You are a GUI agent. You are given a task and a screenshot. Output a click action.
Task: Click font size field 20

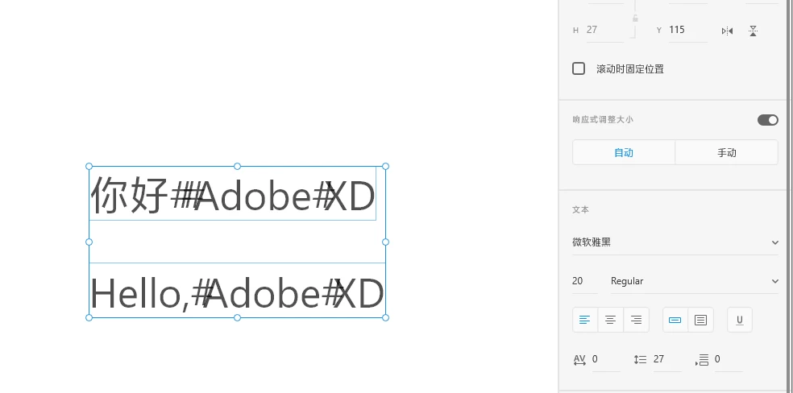click(x=584, y=281)
